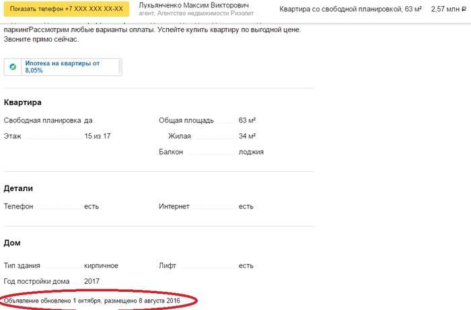
Task: Click the 'Детали' section heading
Action: tap(18, 188)
